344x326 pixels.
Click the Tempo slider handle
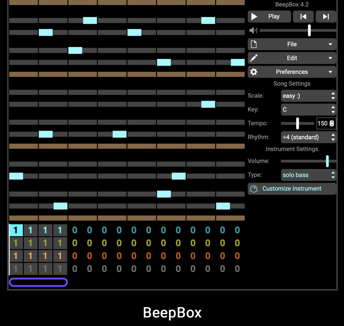pos(297,123)
